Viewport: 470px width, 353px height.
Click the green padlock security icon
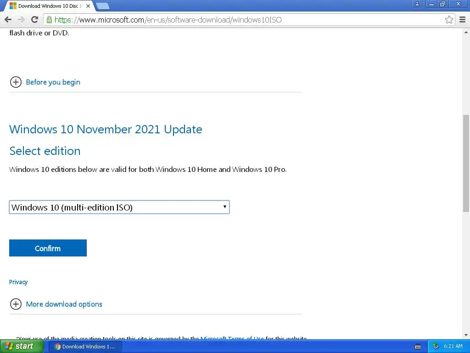click(49, 20)
